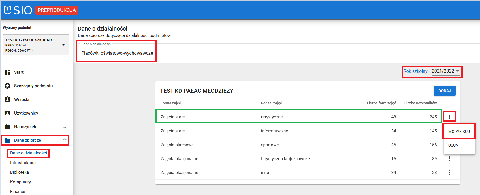Collapse the Dane zbiorcze section chevron
The height and width of the screenshot is (195, 480).
point(65,139)
